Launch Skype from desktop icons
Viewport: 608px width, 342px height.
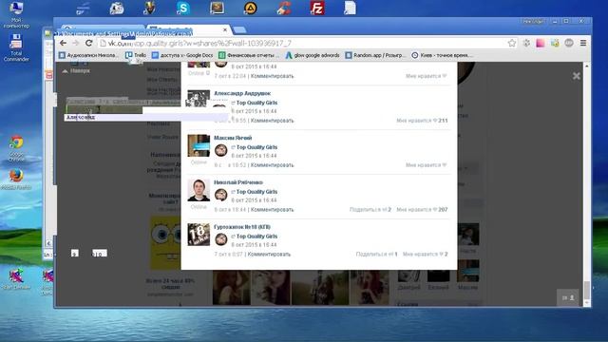(x=183, y=8)
